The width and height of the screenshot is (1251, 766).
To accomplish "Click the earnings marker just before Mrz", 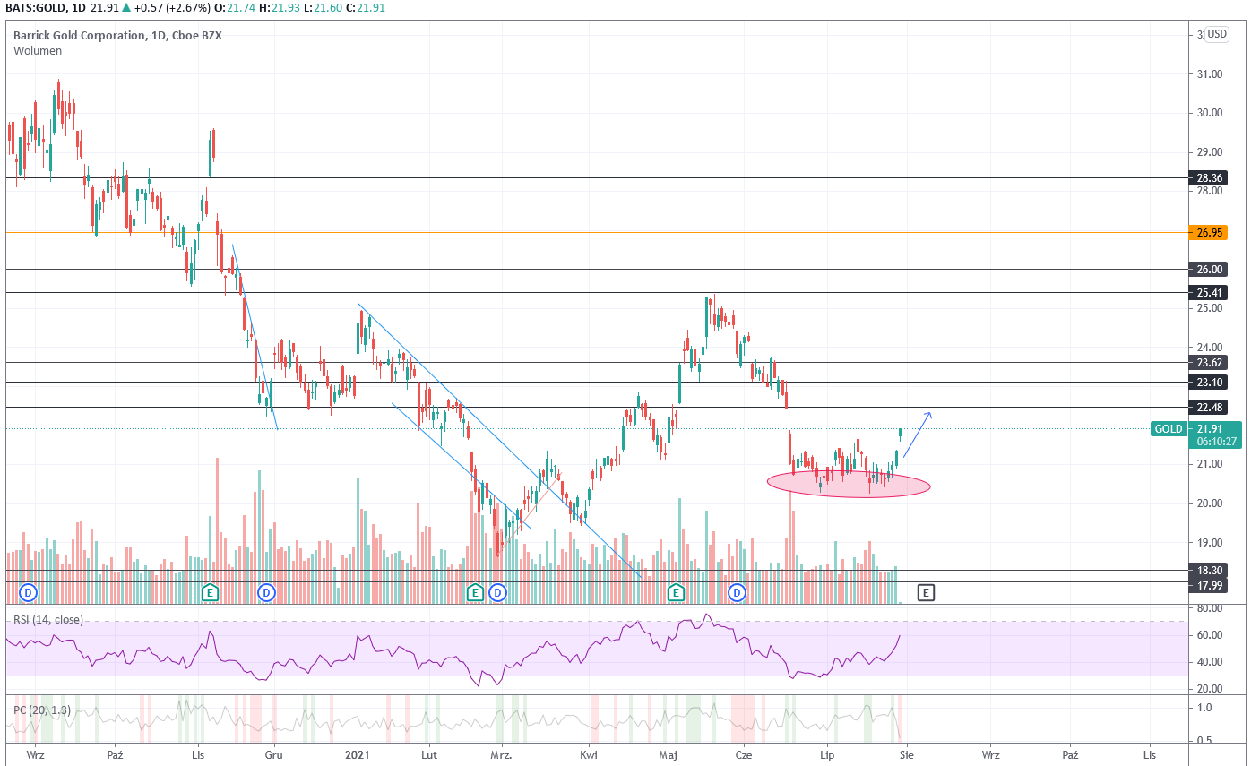I will point(476,592).
